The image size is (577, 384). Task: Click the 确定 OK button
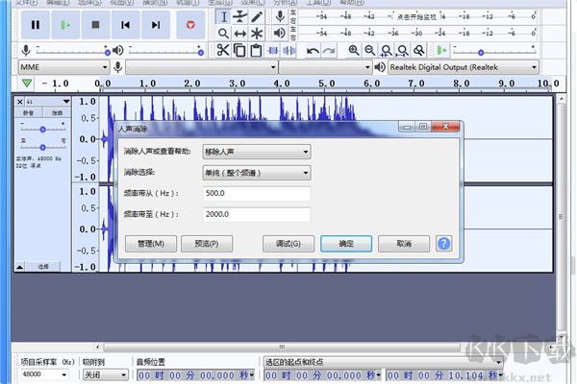(x=345, y=244)
